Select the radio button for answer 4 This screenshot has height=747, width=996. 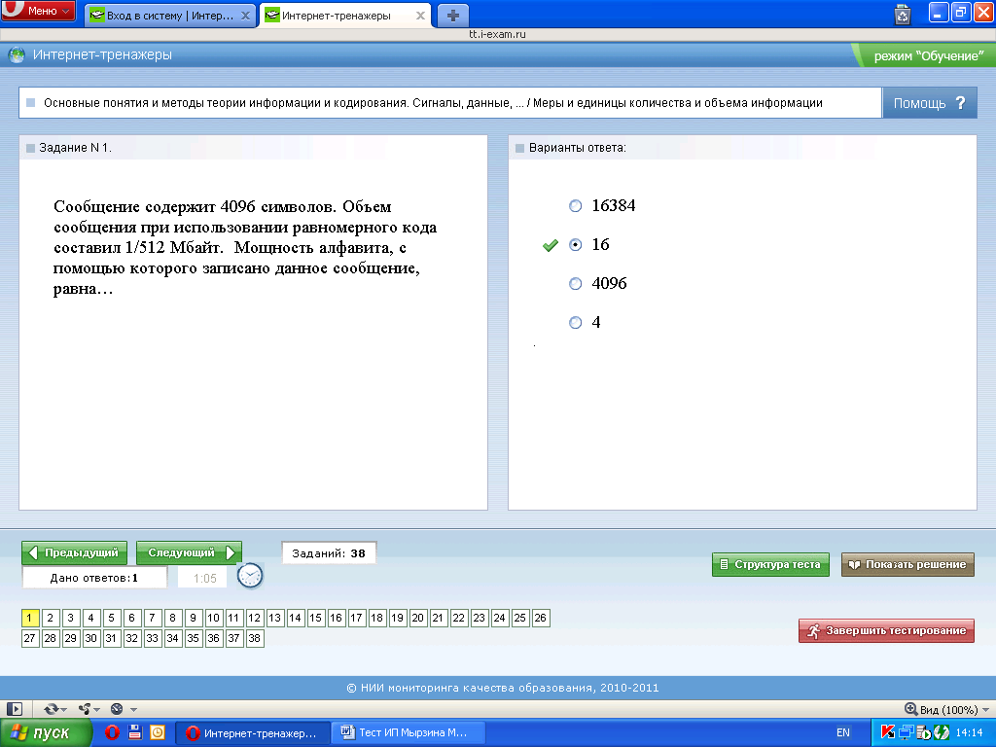(576, 323)
